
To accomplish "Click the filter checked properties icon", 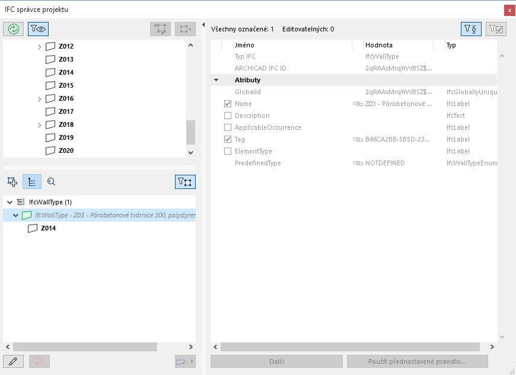I will pos(496,28).
